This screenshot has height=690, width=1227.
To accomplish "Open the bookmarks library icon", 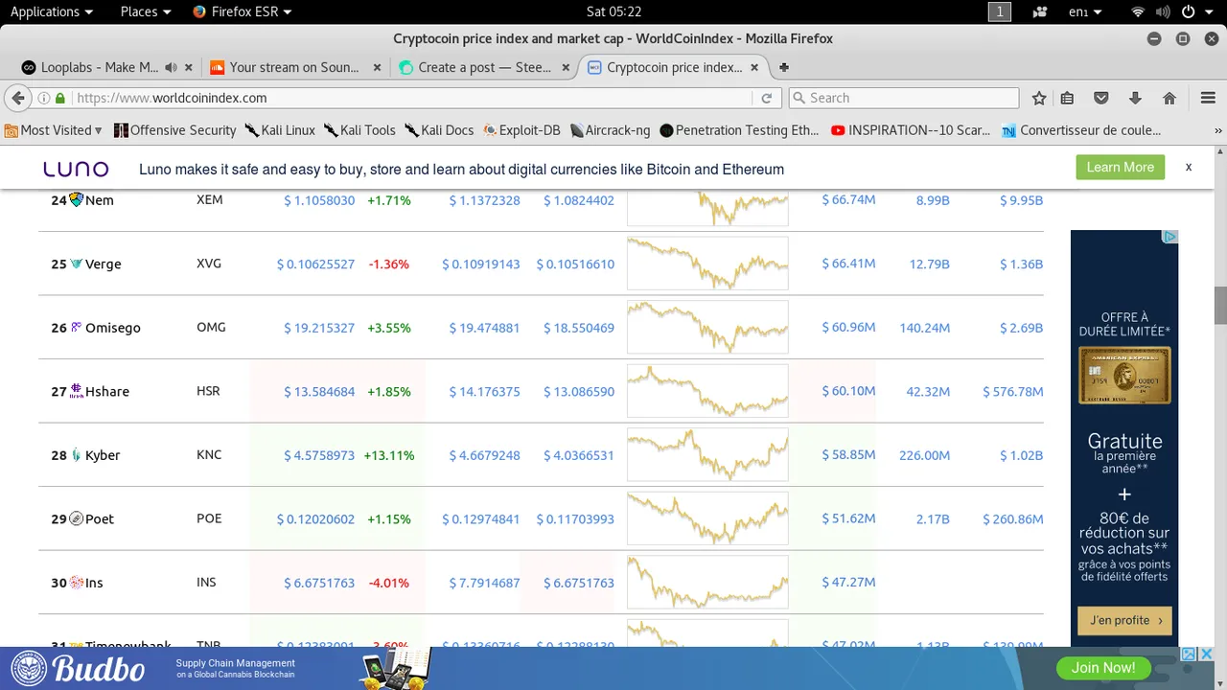I will (1067, 98).
